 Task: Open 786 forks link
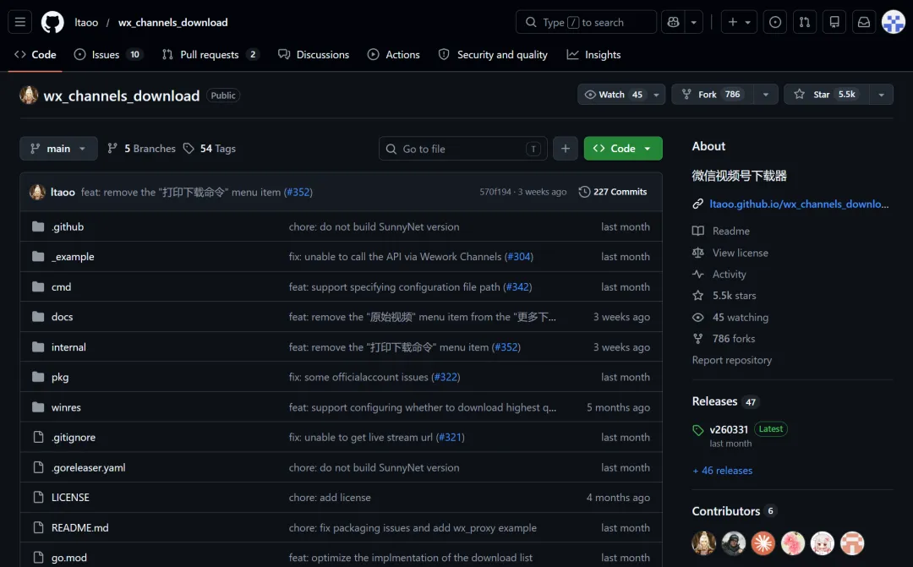[734, 339]
